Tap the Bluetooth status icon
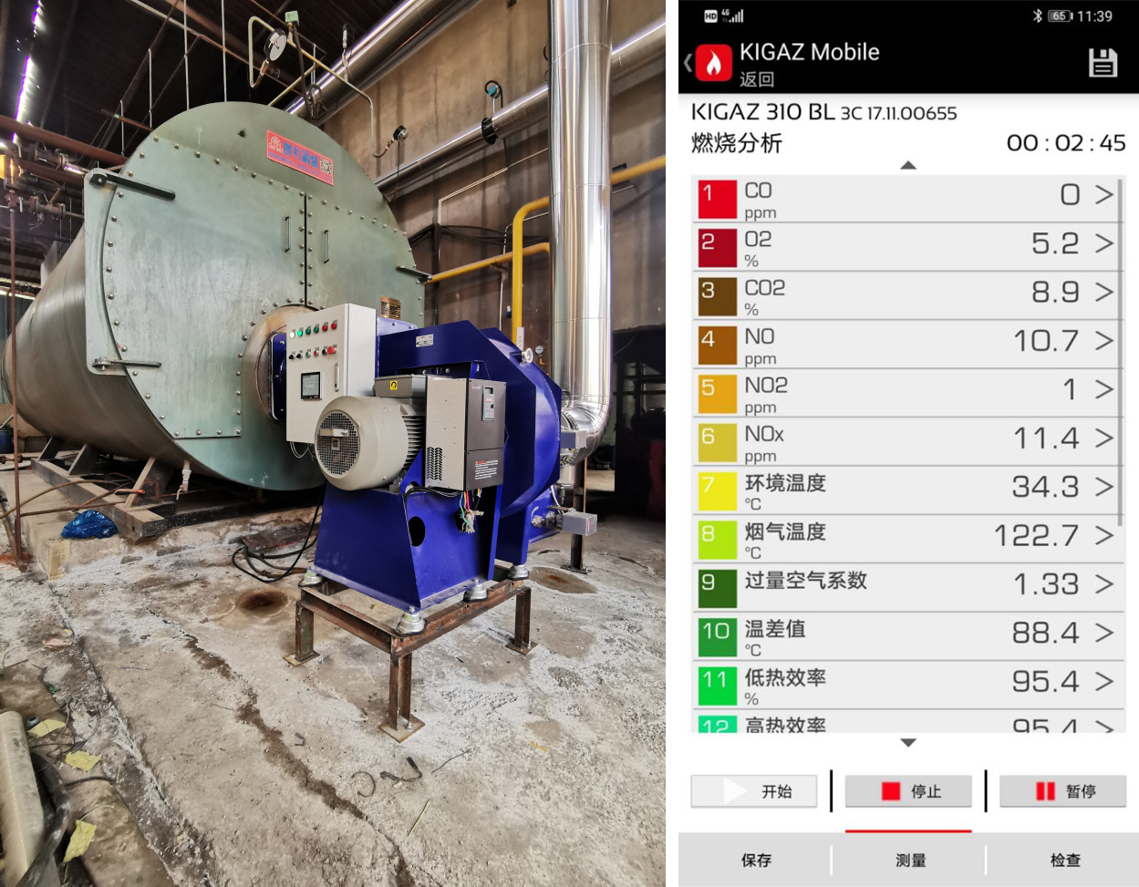 pyautogui.click(x=1037, y=15)
